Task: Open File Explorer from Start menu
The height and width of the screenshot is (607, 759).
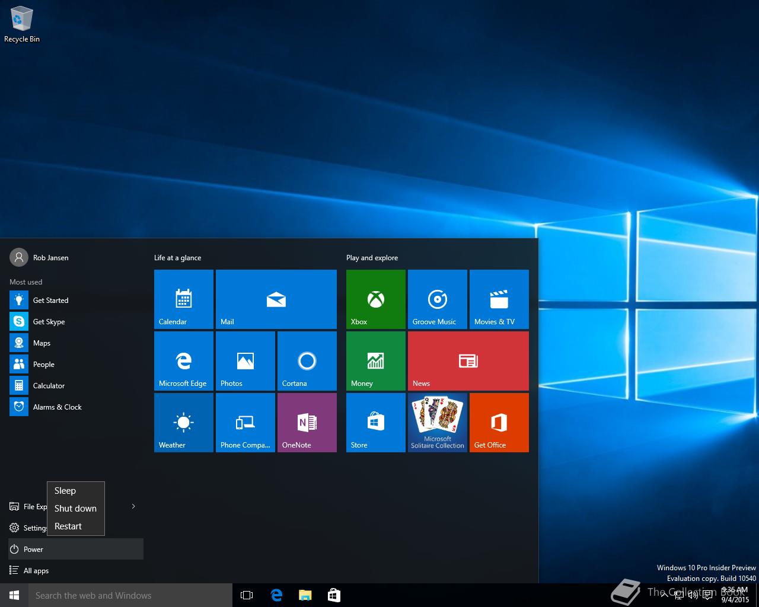Action: click(x=28, y=507)
